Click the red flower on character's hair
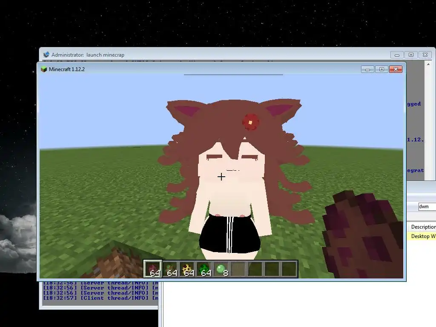The image size is (436, 327). (x=250, y=121)
